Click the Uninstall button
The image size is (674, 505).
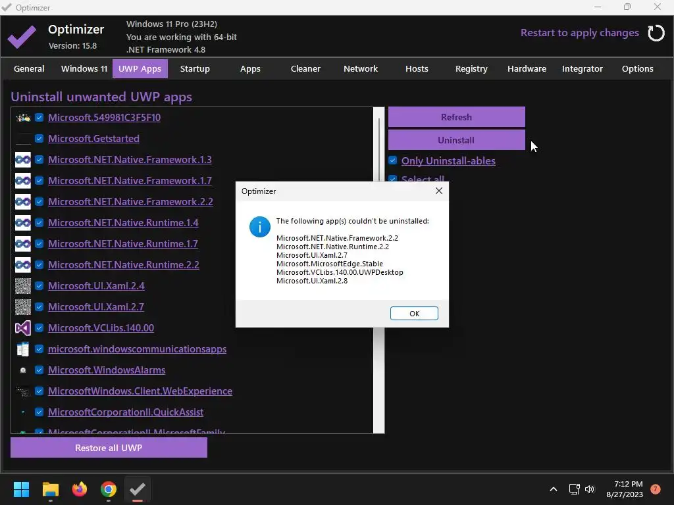(457, 140)
